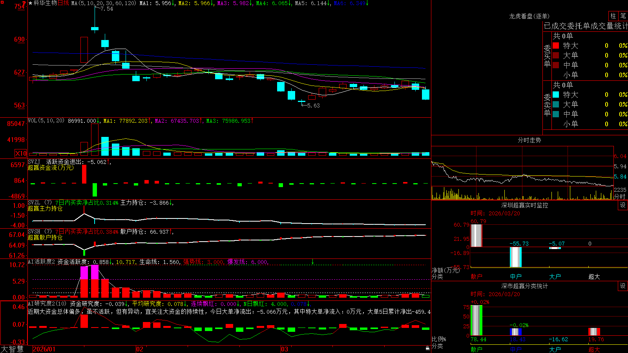Click the 深市超赢分类统计 panel title
Viewport: 628px width, 353px height.
tap(524, 286)
